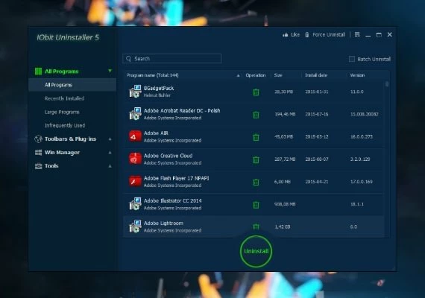Click the trash icon for Adobe Creative Cloud
Image resolution: width=425 pixels, height=298 pixels.
click(x=256, y=160)
